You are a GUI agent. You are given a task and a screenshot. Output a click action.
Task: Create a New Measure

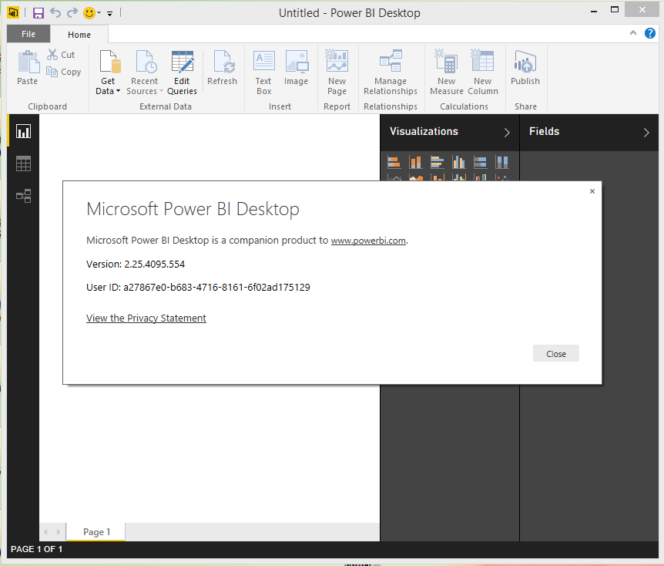(x=446, y=72)
